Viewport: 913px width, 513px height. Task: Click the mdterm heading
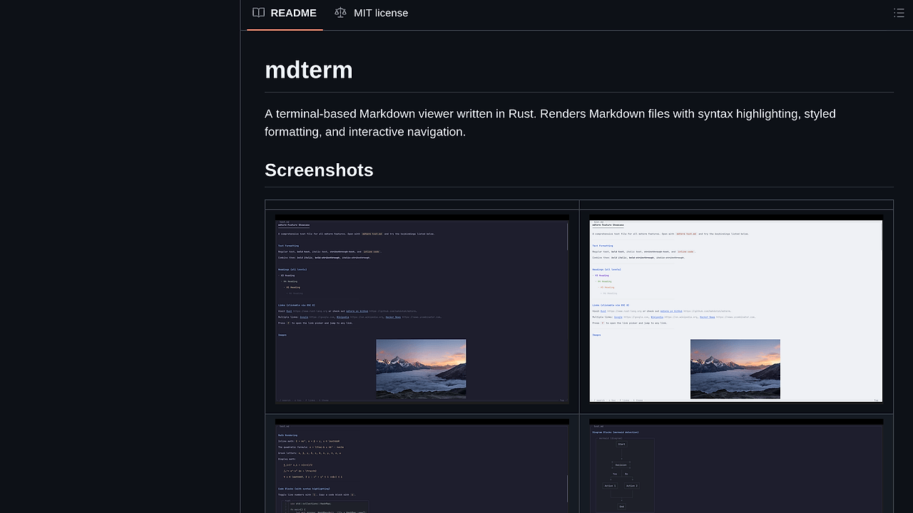309,70
